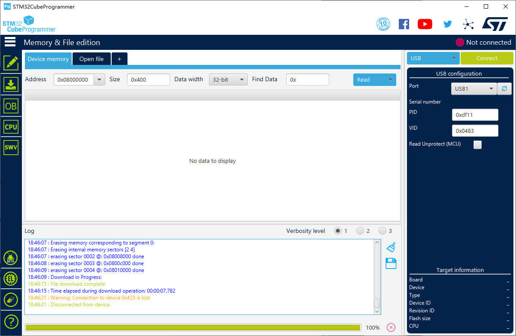Select warning 'Connection to device 0x423 is lost'
This screenshot has height=336, width=516.
(89, 298)
